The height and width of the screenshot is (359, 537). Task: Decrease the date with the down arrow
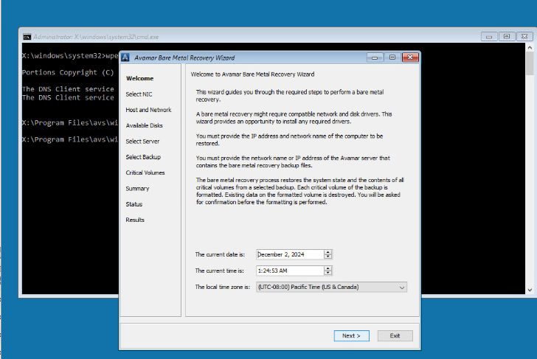[328, 257]
